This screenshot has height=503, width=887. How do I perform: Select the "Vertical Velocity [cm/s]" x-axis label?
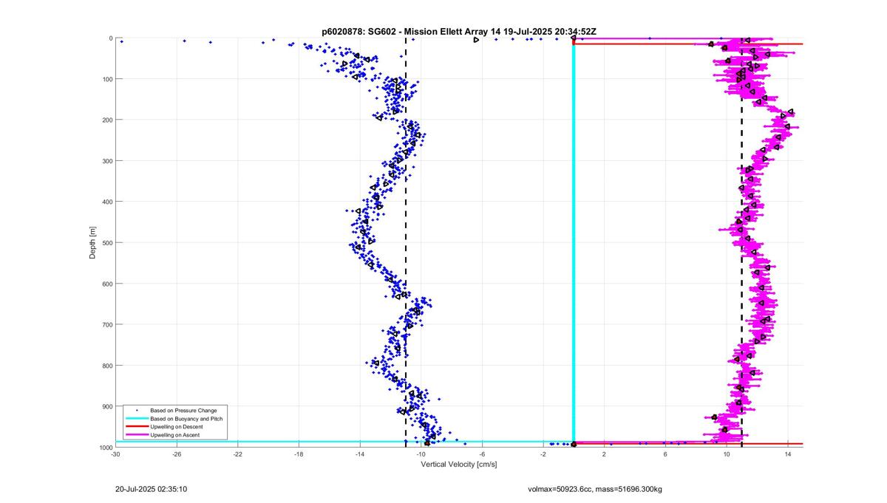click(x=458, y=465)
